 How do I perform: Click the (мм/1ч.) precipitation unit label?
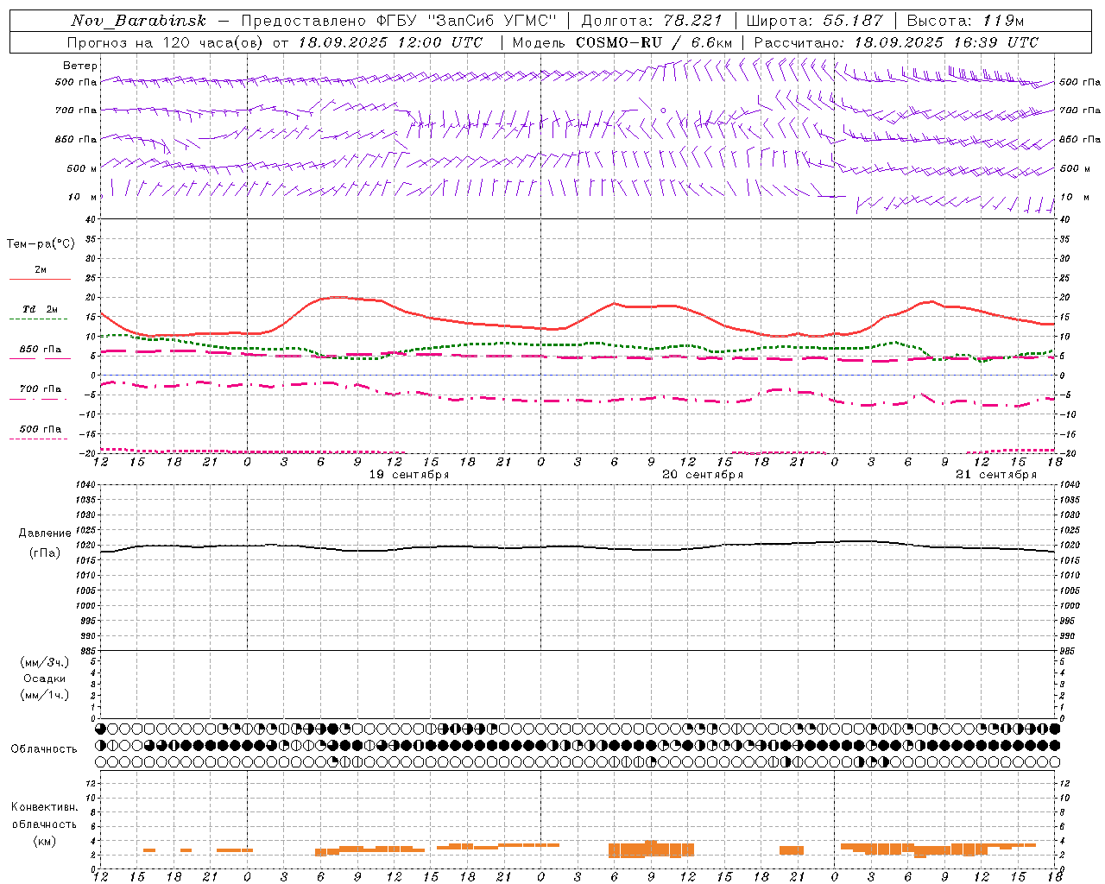pos(45,695)
